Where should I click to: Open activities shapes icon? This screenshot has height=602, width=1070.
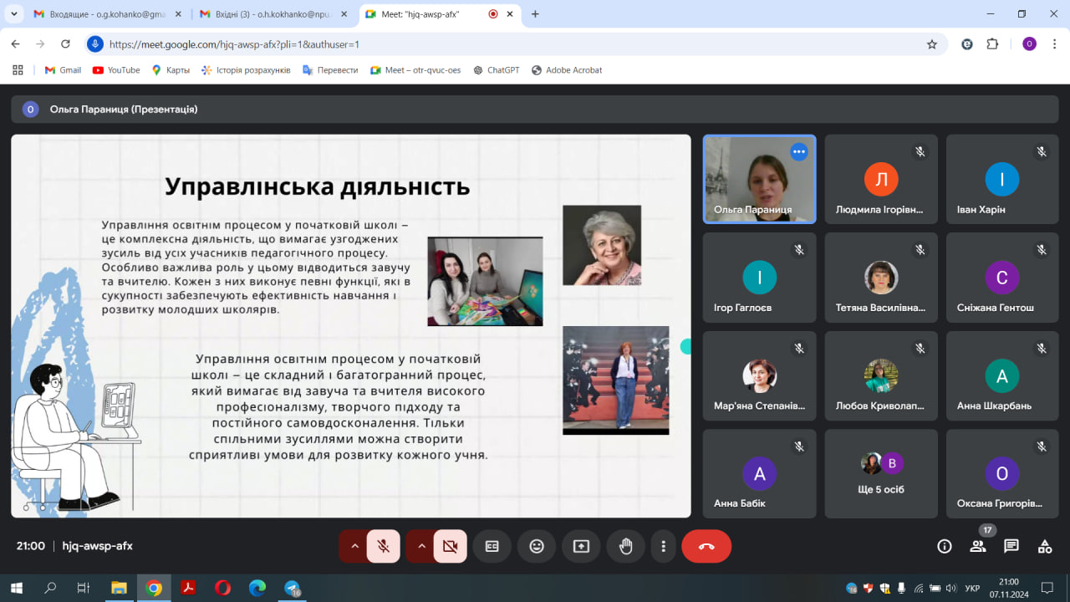click(1045, 546)
